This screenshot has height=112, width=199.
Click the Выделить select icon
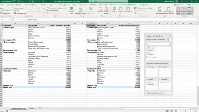121,9
